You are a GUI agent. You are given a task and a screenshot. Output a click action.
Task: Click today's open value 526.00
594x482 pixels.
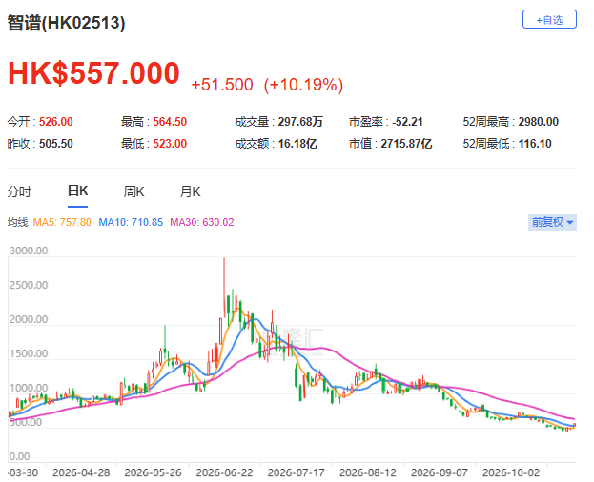[56, 122]
